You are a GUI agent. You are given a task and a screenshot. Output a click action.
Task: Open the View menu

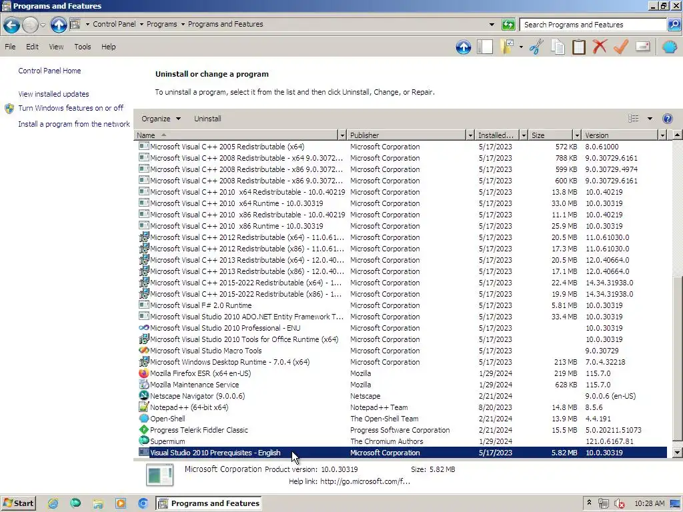coord(56,47)
